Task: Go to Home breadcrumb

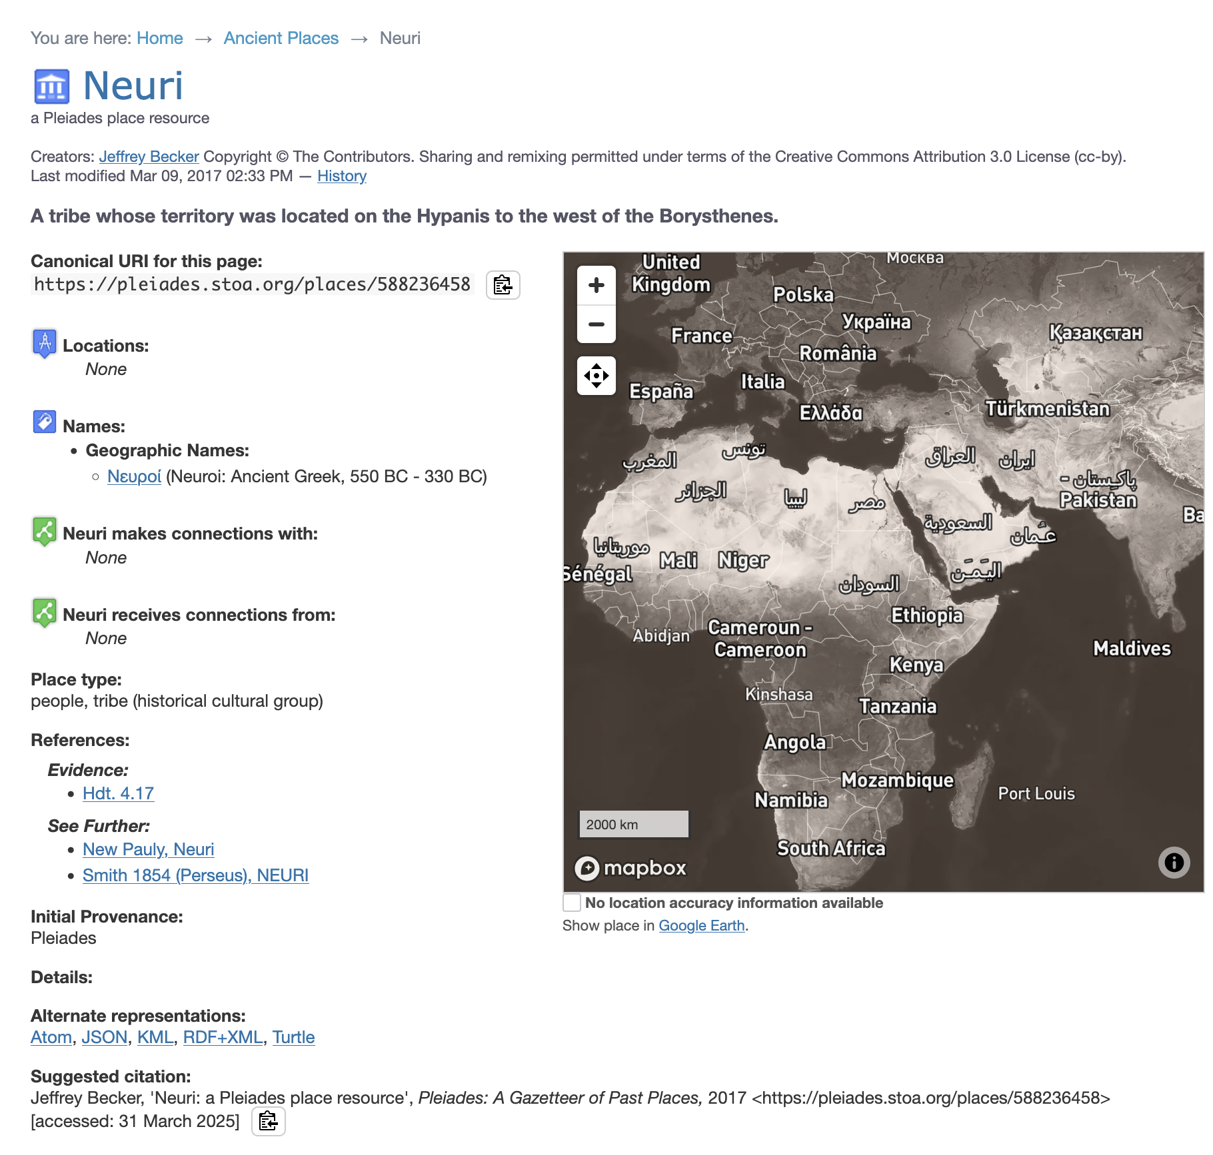Action: point(159,38)
